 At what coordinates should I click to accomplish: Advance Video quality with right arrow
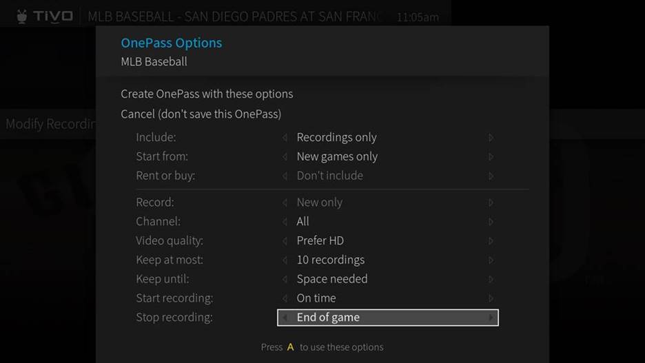point(491,241)
